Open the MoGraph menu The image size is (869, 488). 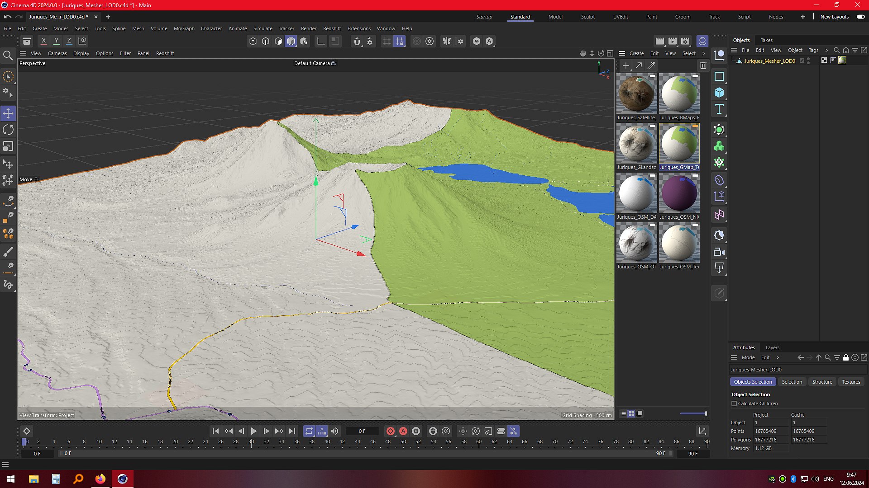(x=184, y=28)
